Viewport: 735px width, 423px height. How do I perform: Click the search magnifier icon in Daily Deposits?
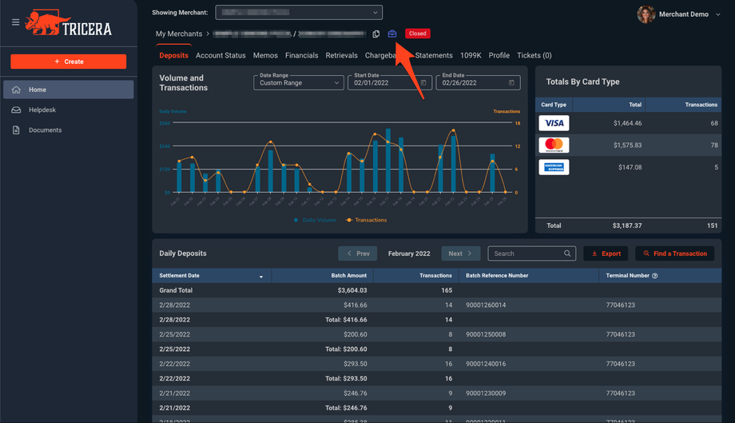click(567, 253)
